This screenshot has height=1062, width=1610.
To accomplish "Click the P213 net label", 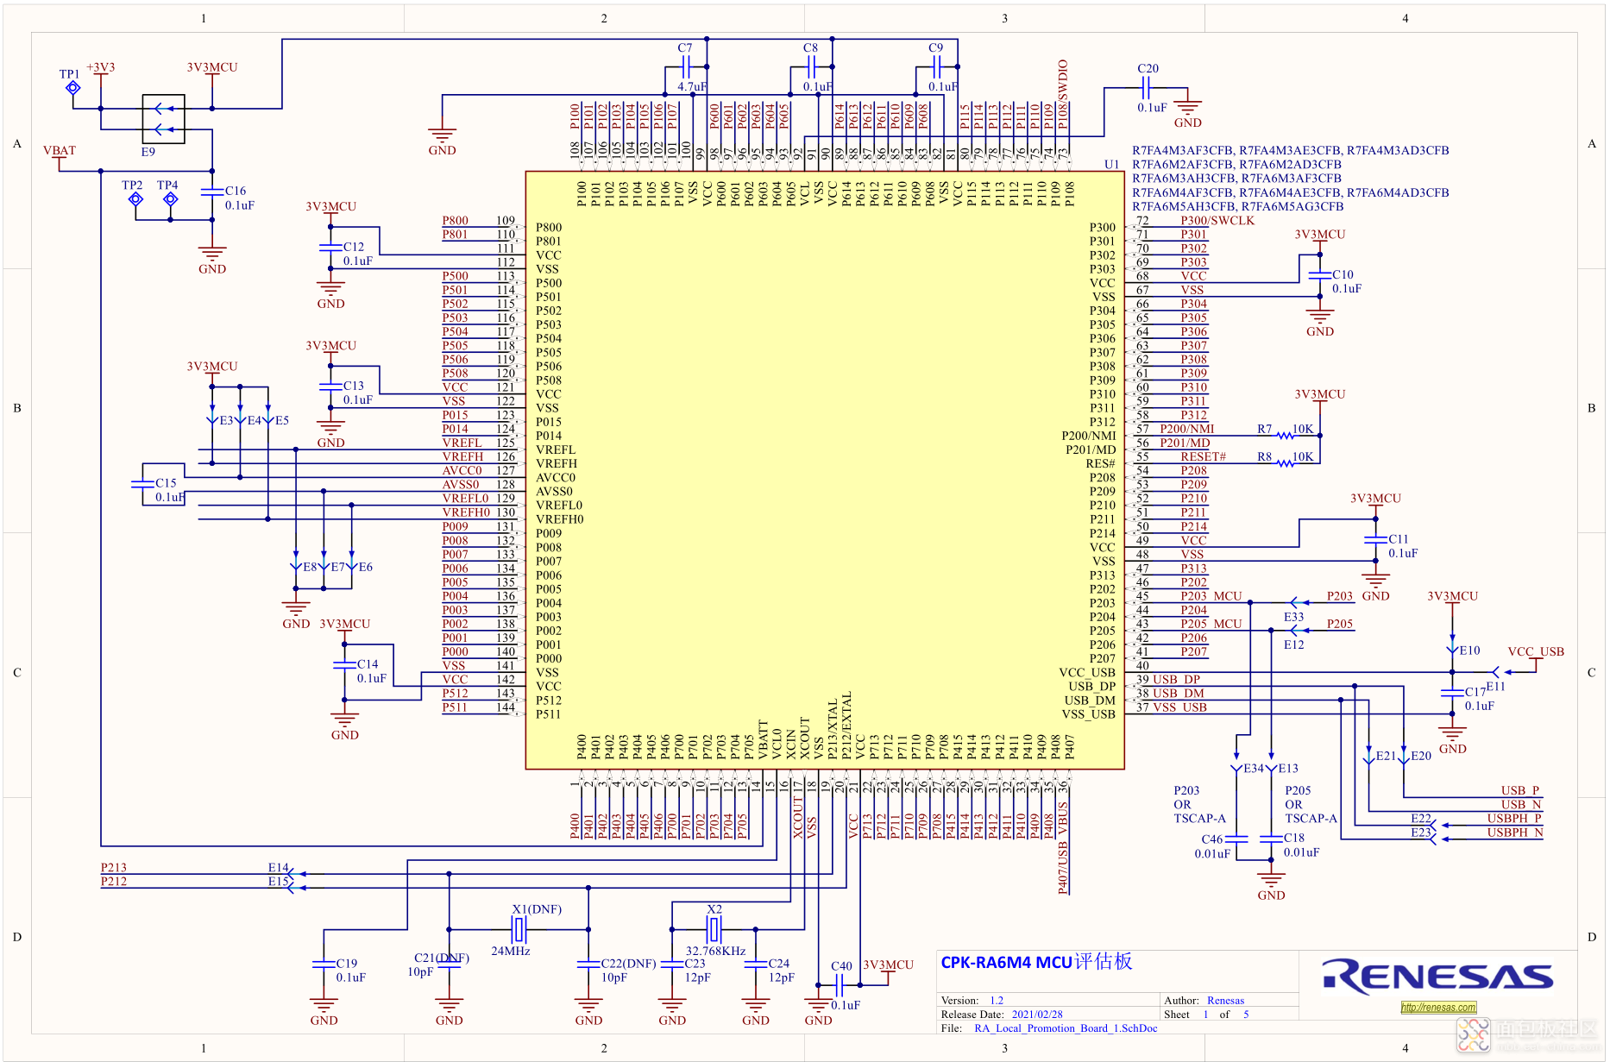I will pyautogui.click(x=114, y=868).
